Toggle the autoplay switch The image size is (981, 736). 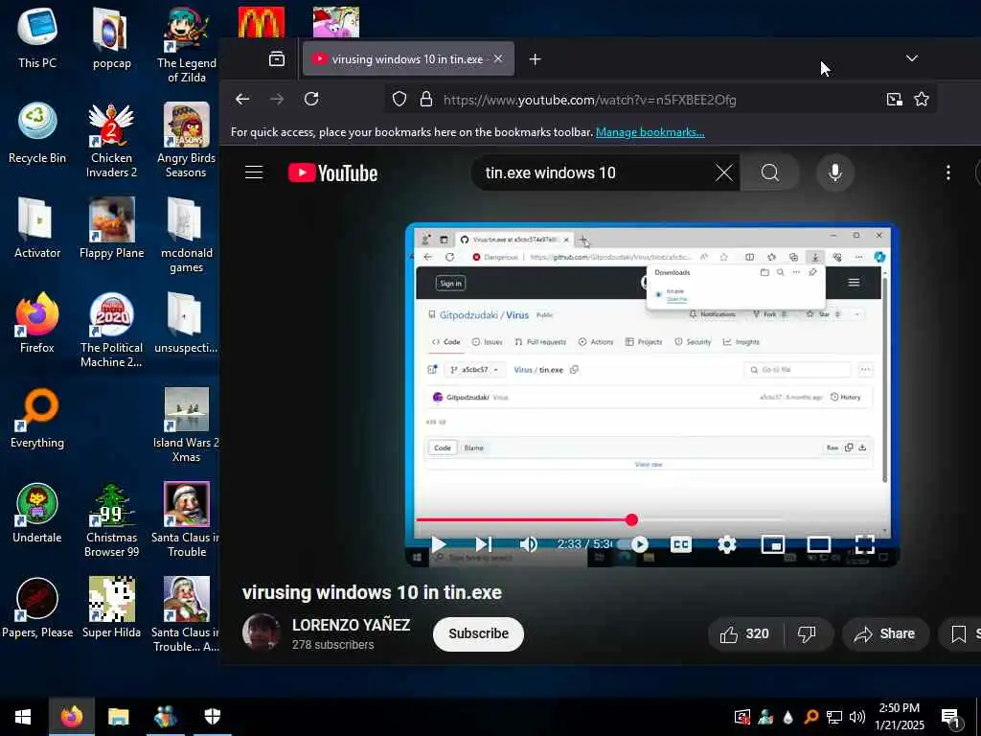coord(633,544)
